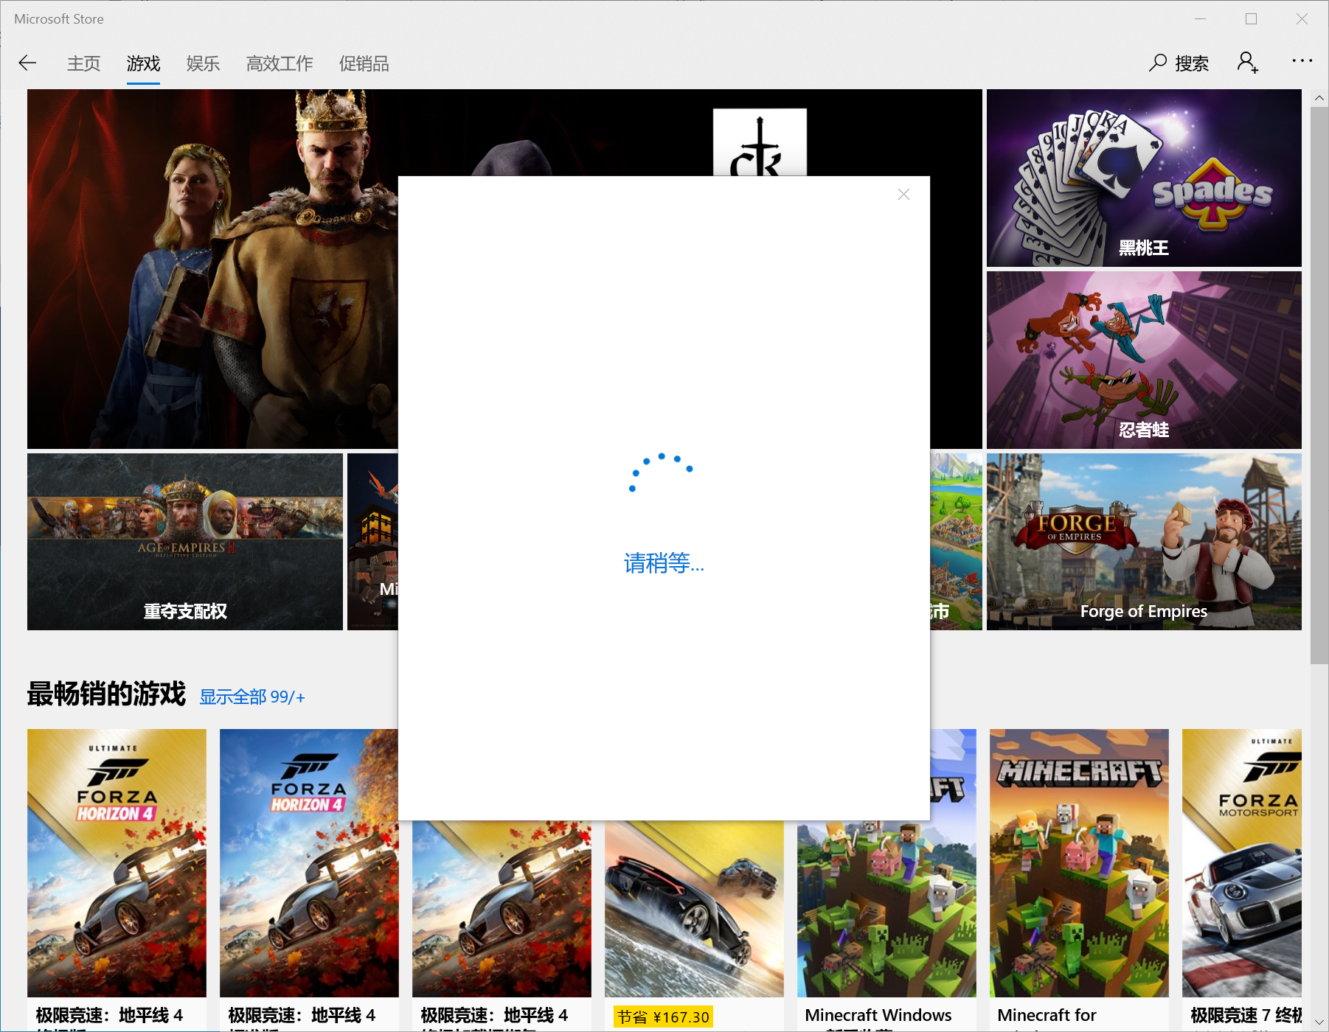Viewport: 1329px width, 1032px height.
Task: Select the 游戏 tab
Action: click(143, 63)
